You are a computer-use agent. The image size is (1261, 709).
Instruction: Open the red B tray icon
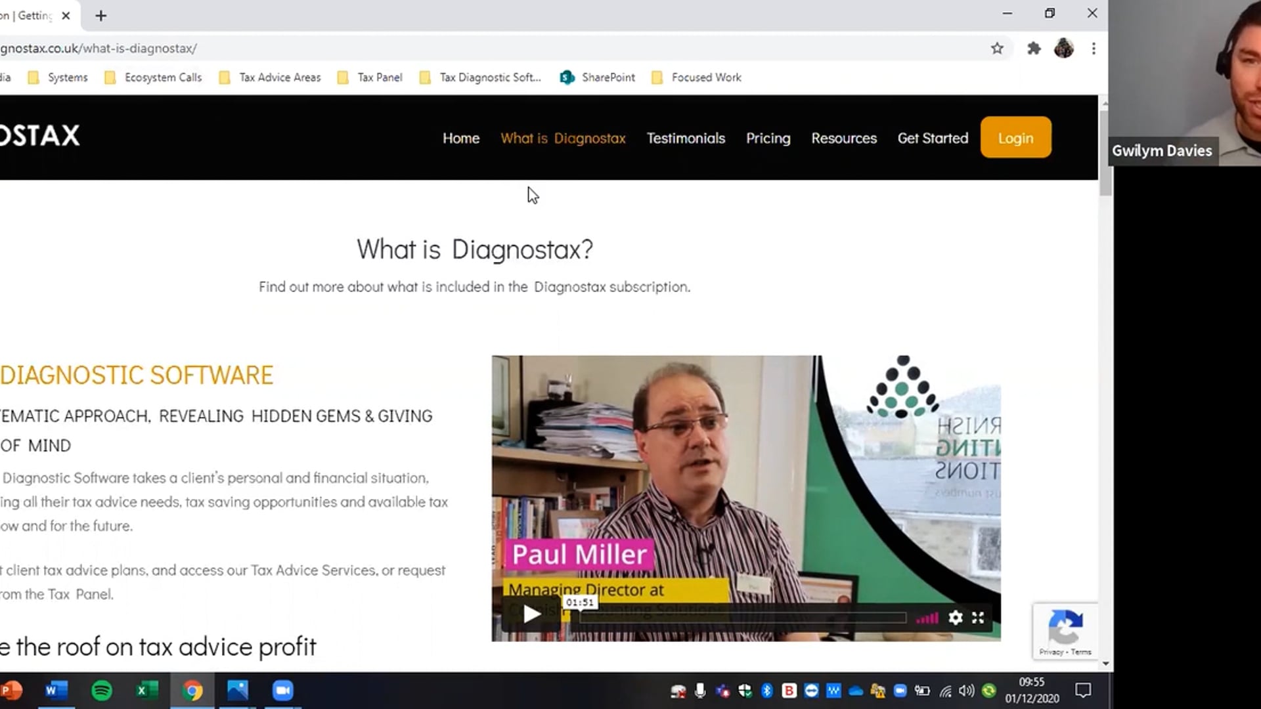(789, 691)
